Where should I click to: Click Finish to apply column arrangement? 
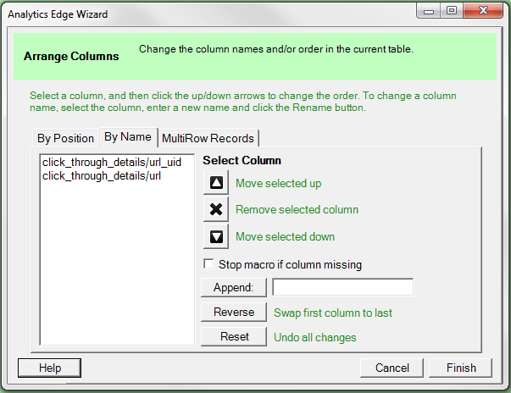[x=462, y=368]
